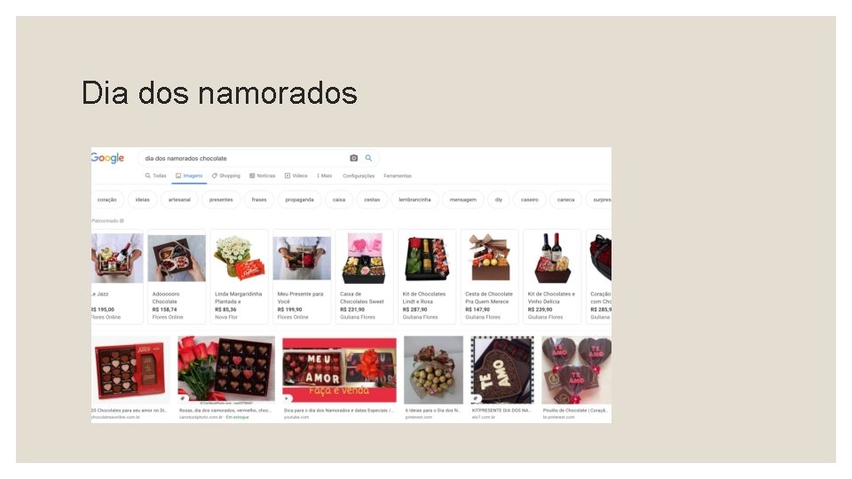Click the blue magnifier search icon

(x=368, y=158)
